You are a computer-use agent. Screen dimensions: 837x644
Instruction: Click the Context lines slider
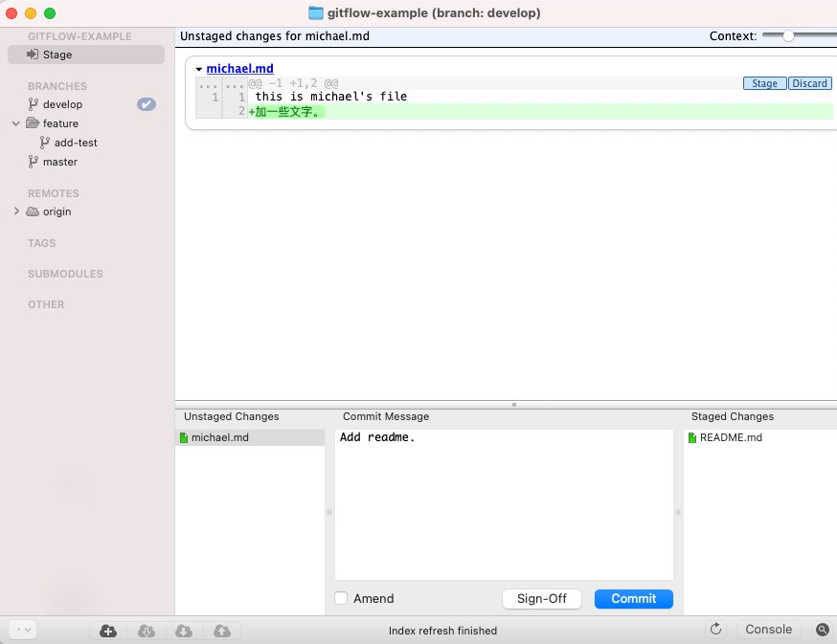(x=788, y=36)
